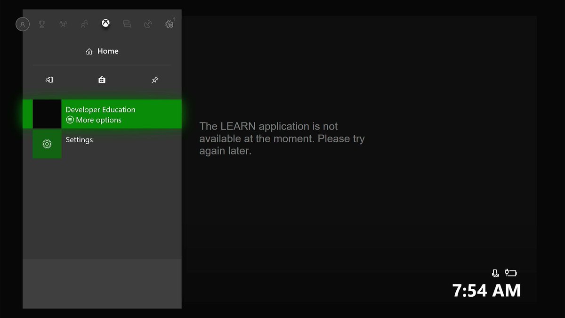Open the Achievements trophy tab
Image resolution: width=565 pixels, height=318 pixels.
coord(42,24)
